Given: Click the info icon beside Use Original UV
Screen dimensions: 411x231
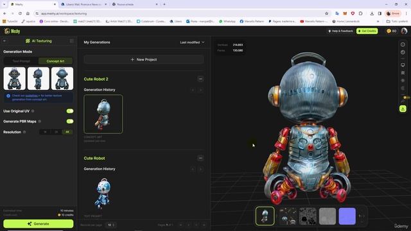Looking at the screenshot, I should (x=33, y=111).
